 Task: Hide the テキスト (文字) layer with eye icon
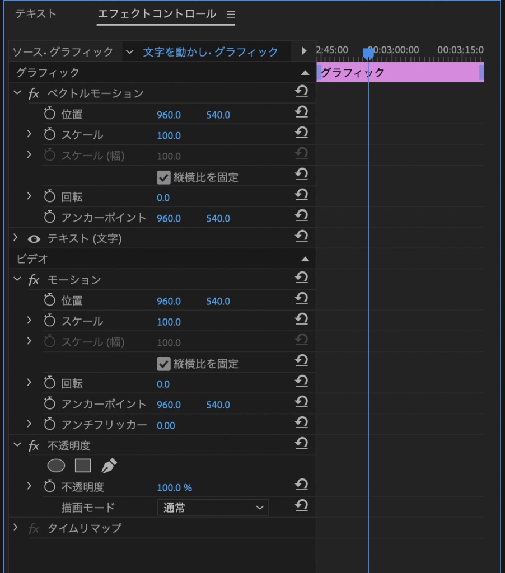pyautogui.click(x=34, y=239)
